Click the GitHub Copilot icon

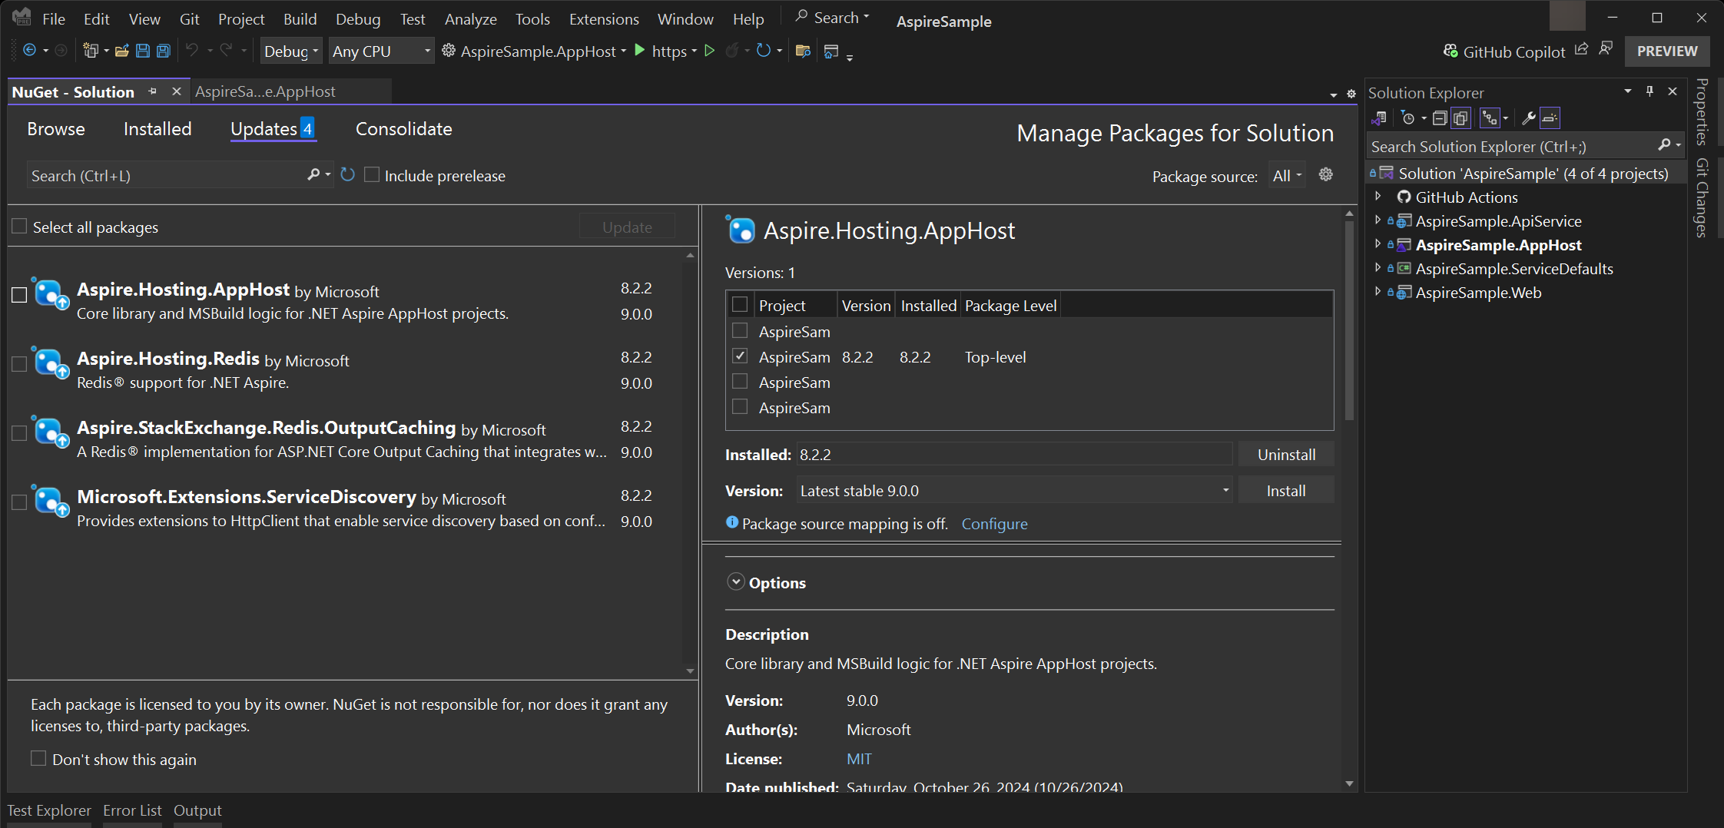coord(1450,51)
